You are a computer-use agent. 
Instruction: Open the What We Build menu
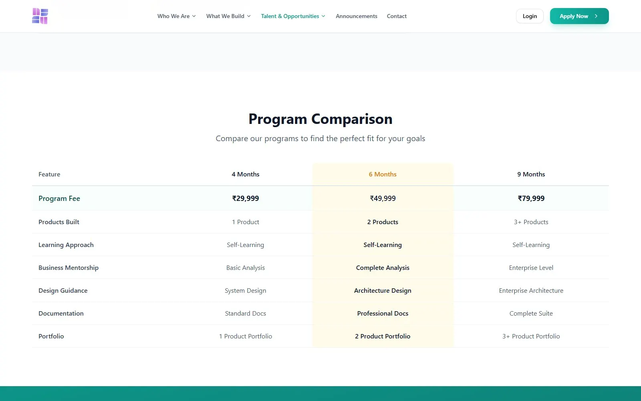pyautogui.click(x=228, y=16)
